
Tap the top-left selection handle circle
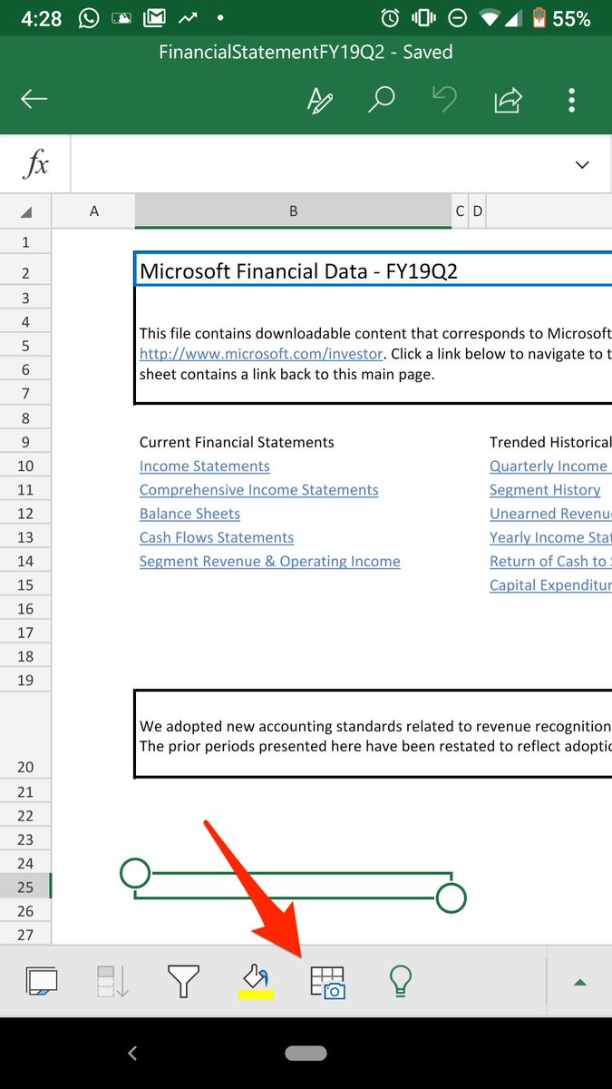[x=135, y=874]
